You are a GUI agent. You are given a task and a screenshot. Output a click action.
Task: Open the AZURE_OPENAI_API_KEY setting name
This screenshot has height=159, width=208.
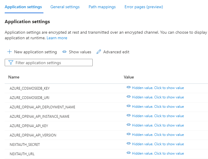click(x=29, y=126)
